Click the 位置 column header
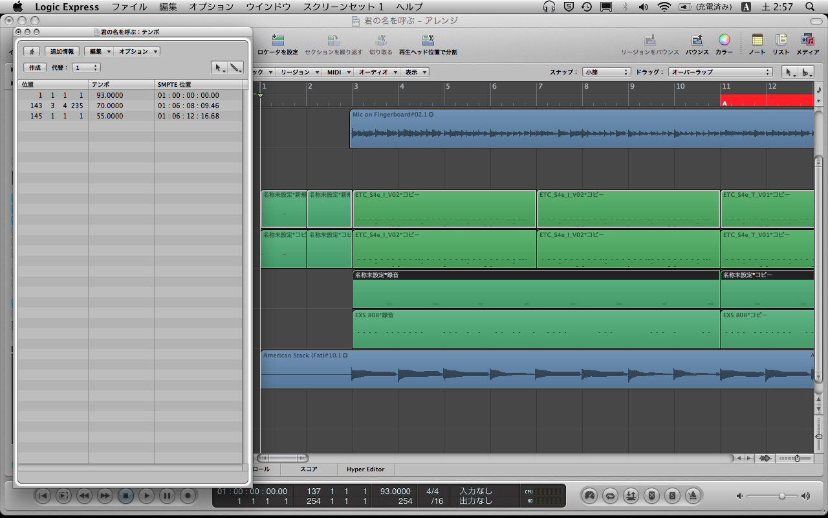The image size is (828, 518). [53, 84]
